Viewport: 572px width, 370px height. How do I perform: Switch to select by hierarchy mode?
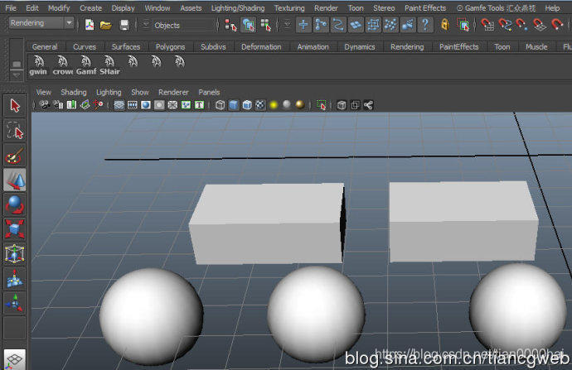pos(230,25)
